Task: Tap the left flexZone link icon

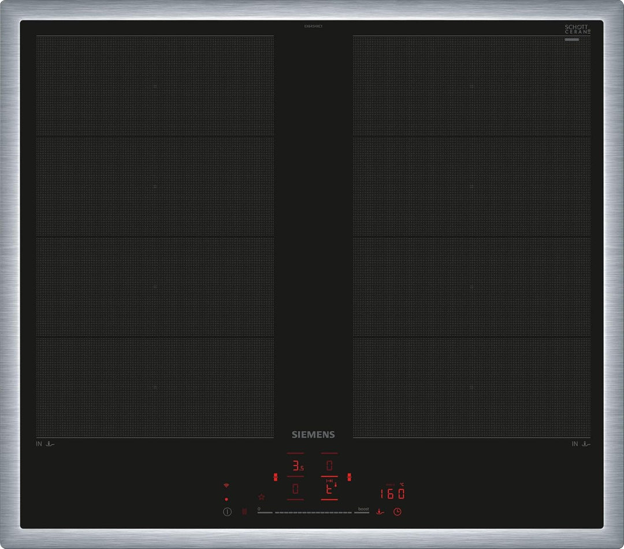Action: pyautogui.click(x=275, y=477)
